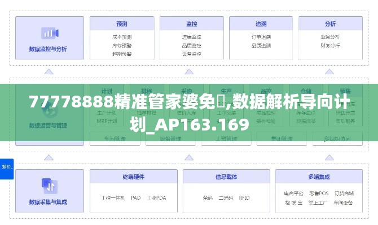This screenshot has height=225, width=378.
Task: Select the 追溯 header tab
Action: [x=261, y=24]
